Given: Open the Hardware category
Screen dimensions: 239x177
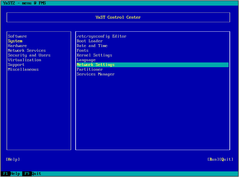Looking at the screenshot, I should (x=17, y=46).
